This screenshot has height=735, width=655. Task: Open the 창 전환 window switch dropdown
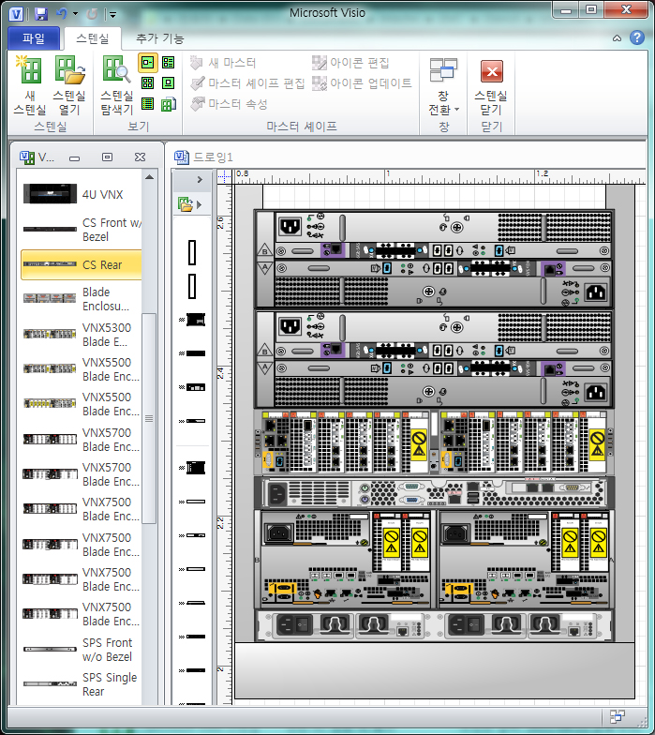tap(443, 86)
